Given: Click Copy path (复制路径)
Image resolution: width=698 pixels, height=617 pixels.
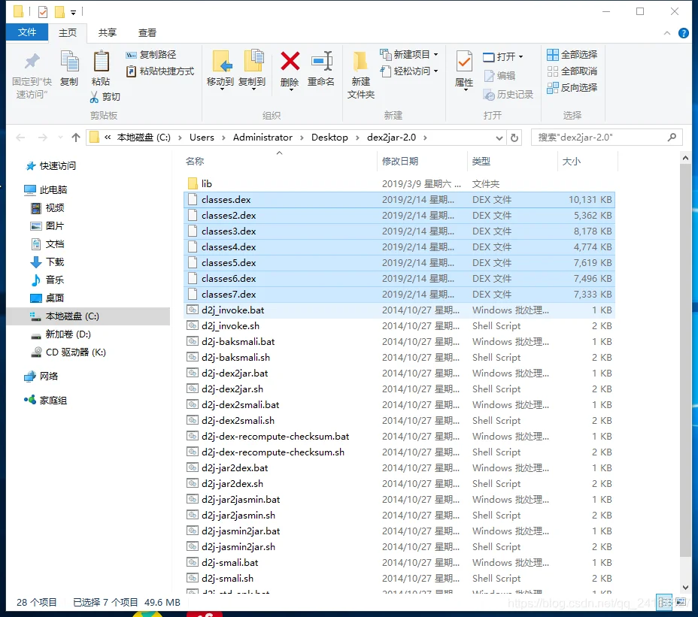Looking at the screenshot, I should click(x=151, y=55).
